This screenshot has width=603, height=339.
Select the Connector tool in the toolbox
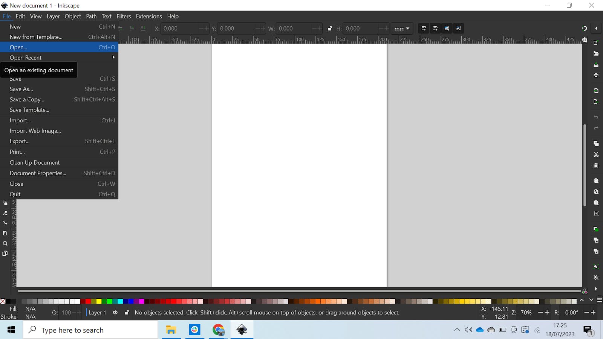(5, 223)
